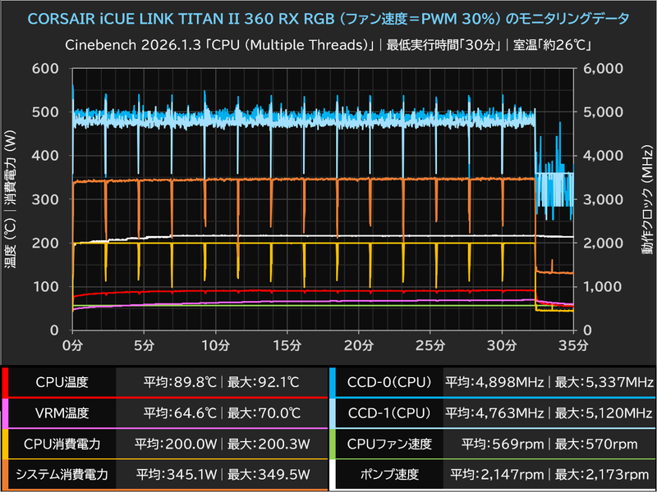The height and width of the screenshot is (492, 657).
Task: Click the 5分 label on the time axis
Action: 145,345
